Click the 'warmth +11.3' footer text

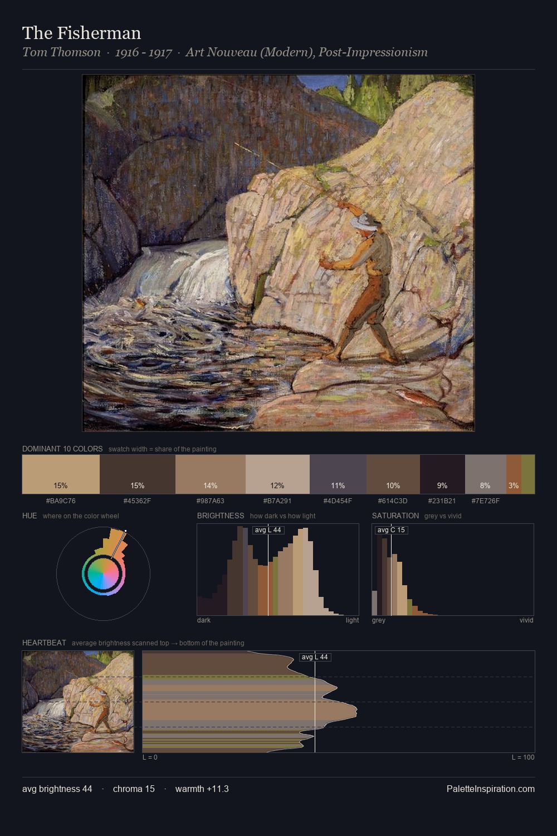click(202, 789)
